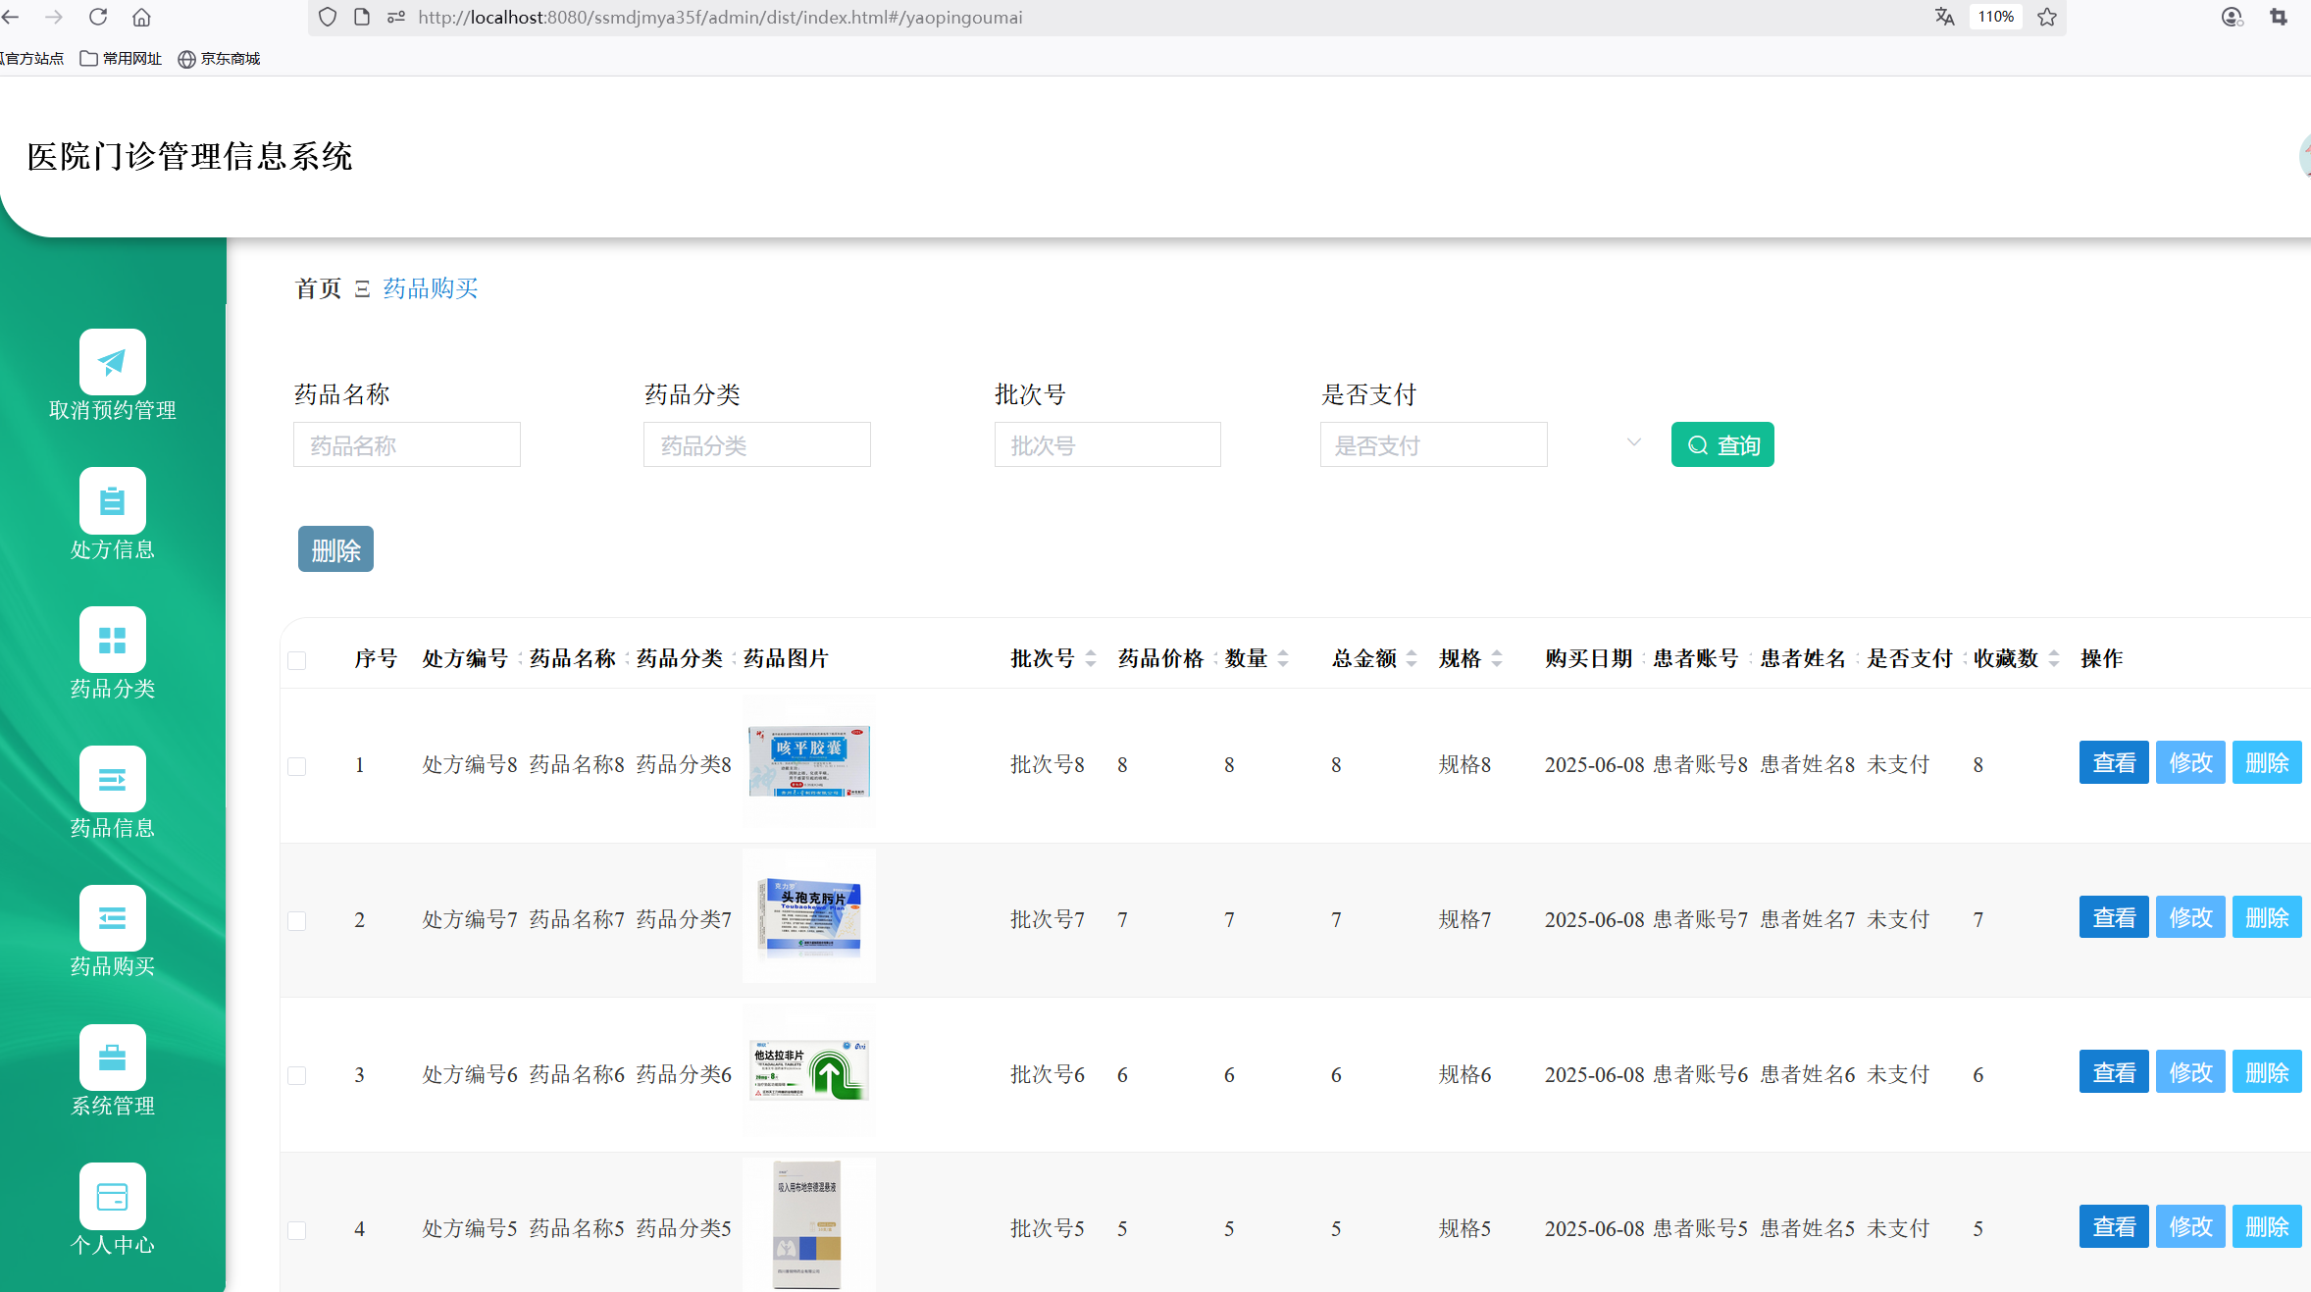Open the 系统管理 briefcase icon

point(113,1058)
